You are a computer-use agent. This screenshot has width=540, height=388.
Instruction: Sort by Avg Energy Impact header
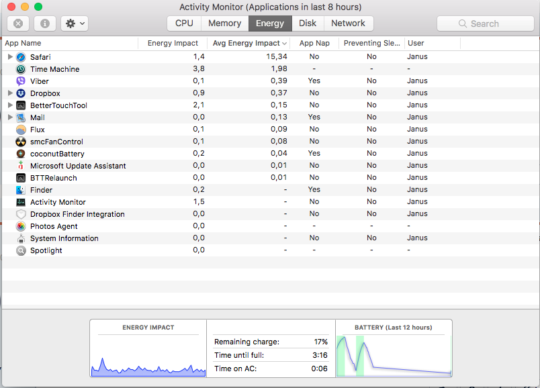249,43
